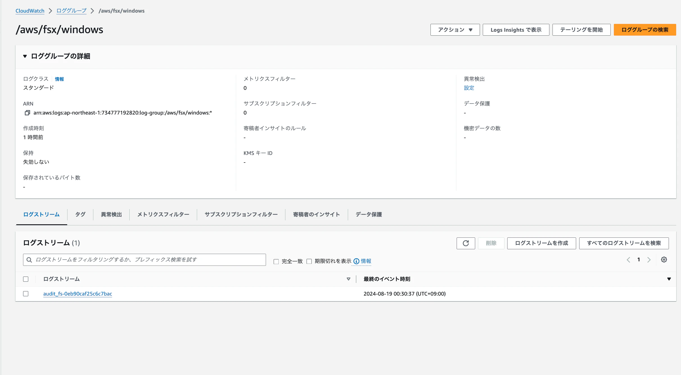This screenshot has width=681, height=375.
Task: Open the アクション dropdown
Action: (x=455, y=29)
